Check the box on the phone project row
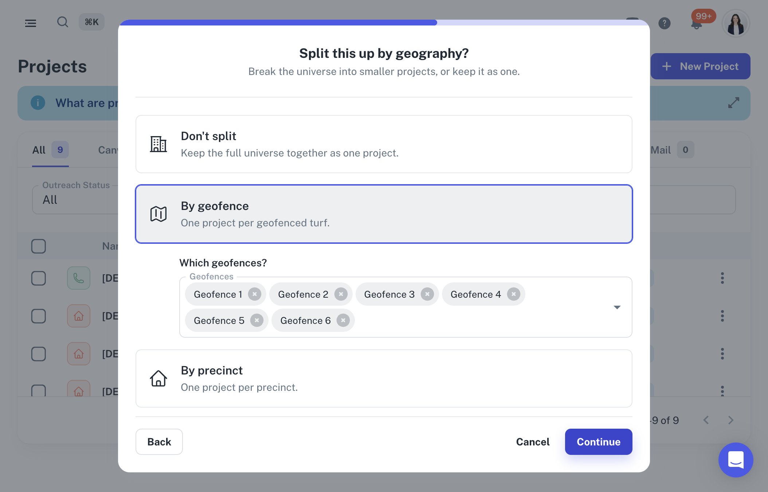The width and height of the screenshot is (768, 492). pyautogui.click(x=39, y=278)
